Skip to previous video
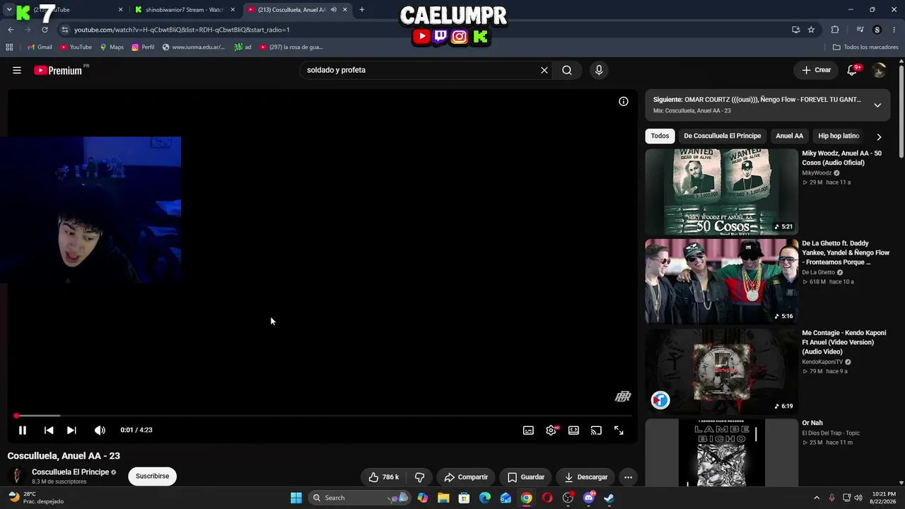The height and width of the screenshot is (509, 905). (49, 430)
